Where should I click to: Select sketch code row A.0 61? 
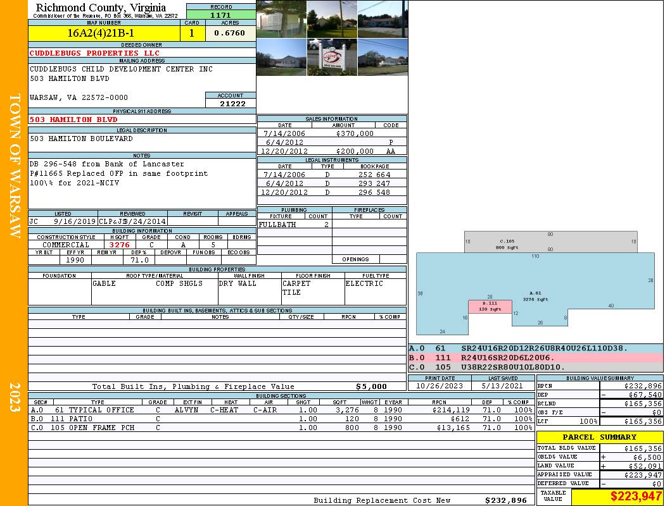[x=536, y=349]
